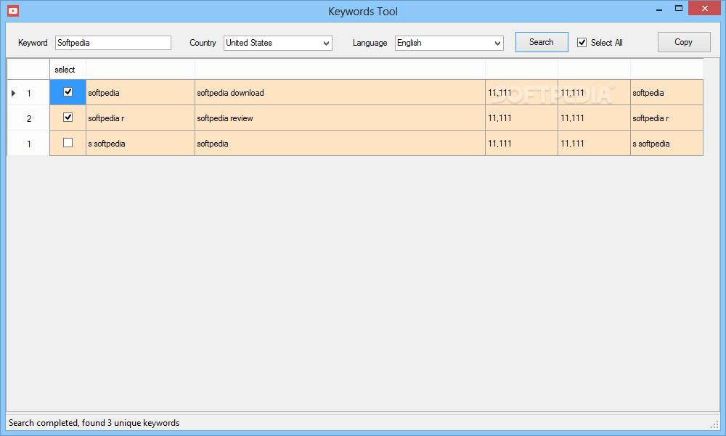Close the Keywords Tool window
This screenshot has height=436, width=726.
click(705, 8)
